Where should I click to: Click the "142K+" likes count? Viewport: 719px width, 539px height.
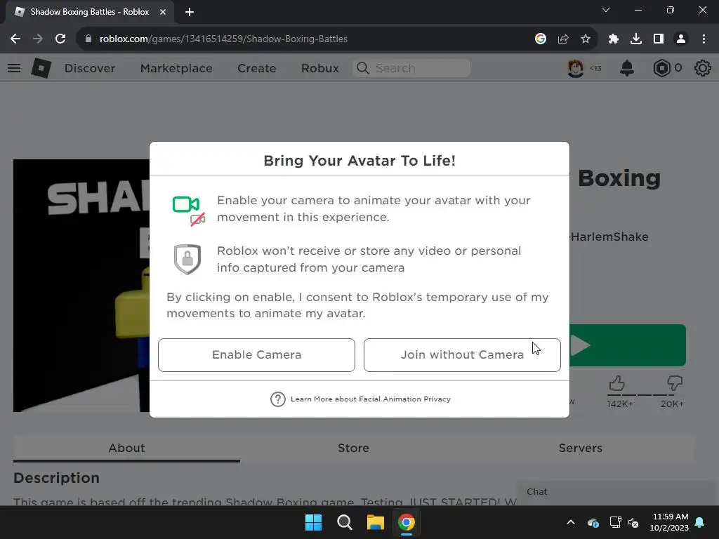[x=620, y=404]
